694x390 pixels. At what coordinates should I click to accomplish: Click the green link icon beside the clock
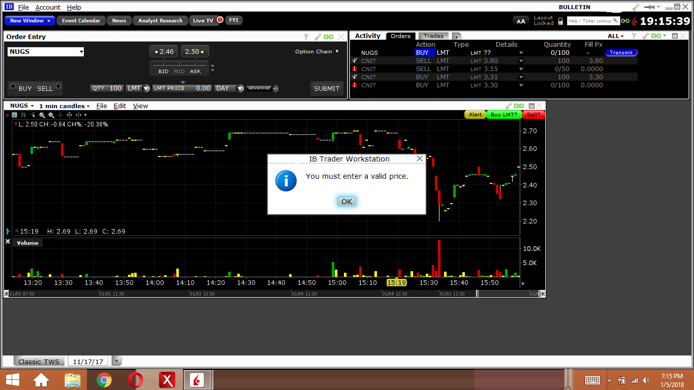[x=625, y=21]
